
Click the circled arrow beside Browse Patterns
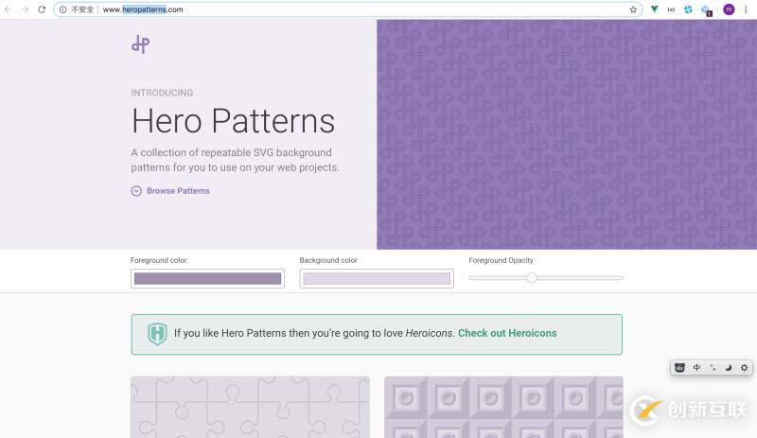[x=136, y=191]
